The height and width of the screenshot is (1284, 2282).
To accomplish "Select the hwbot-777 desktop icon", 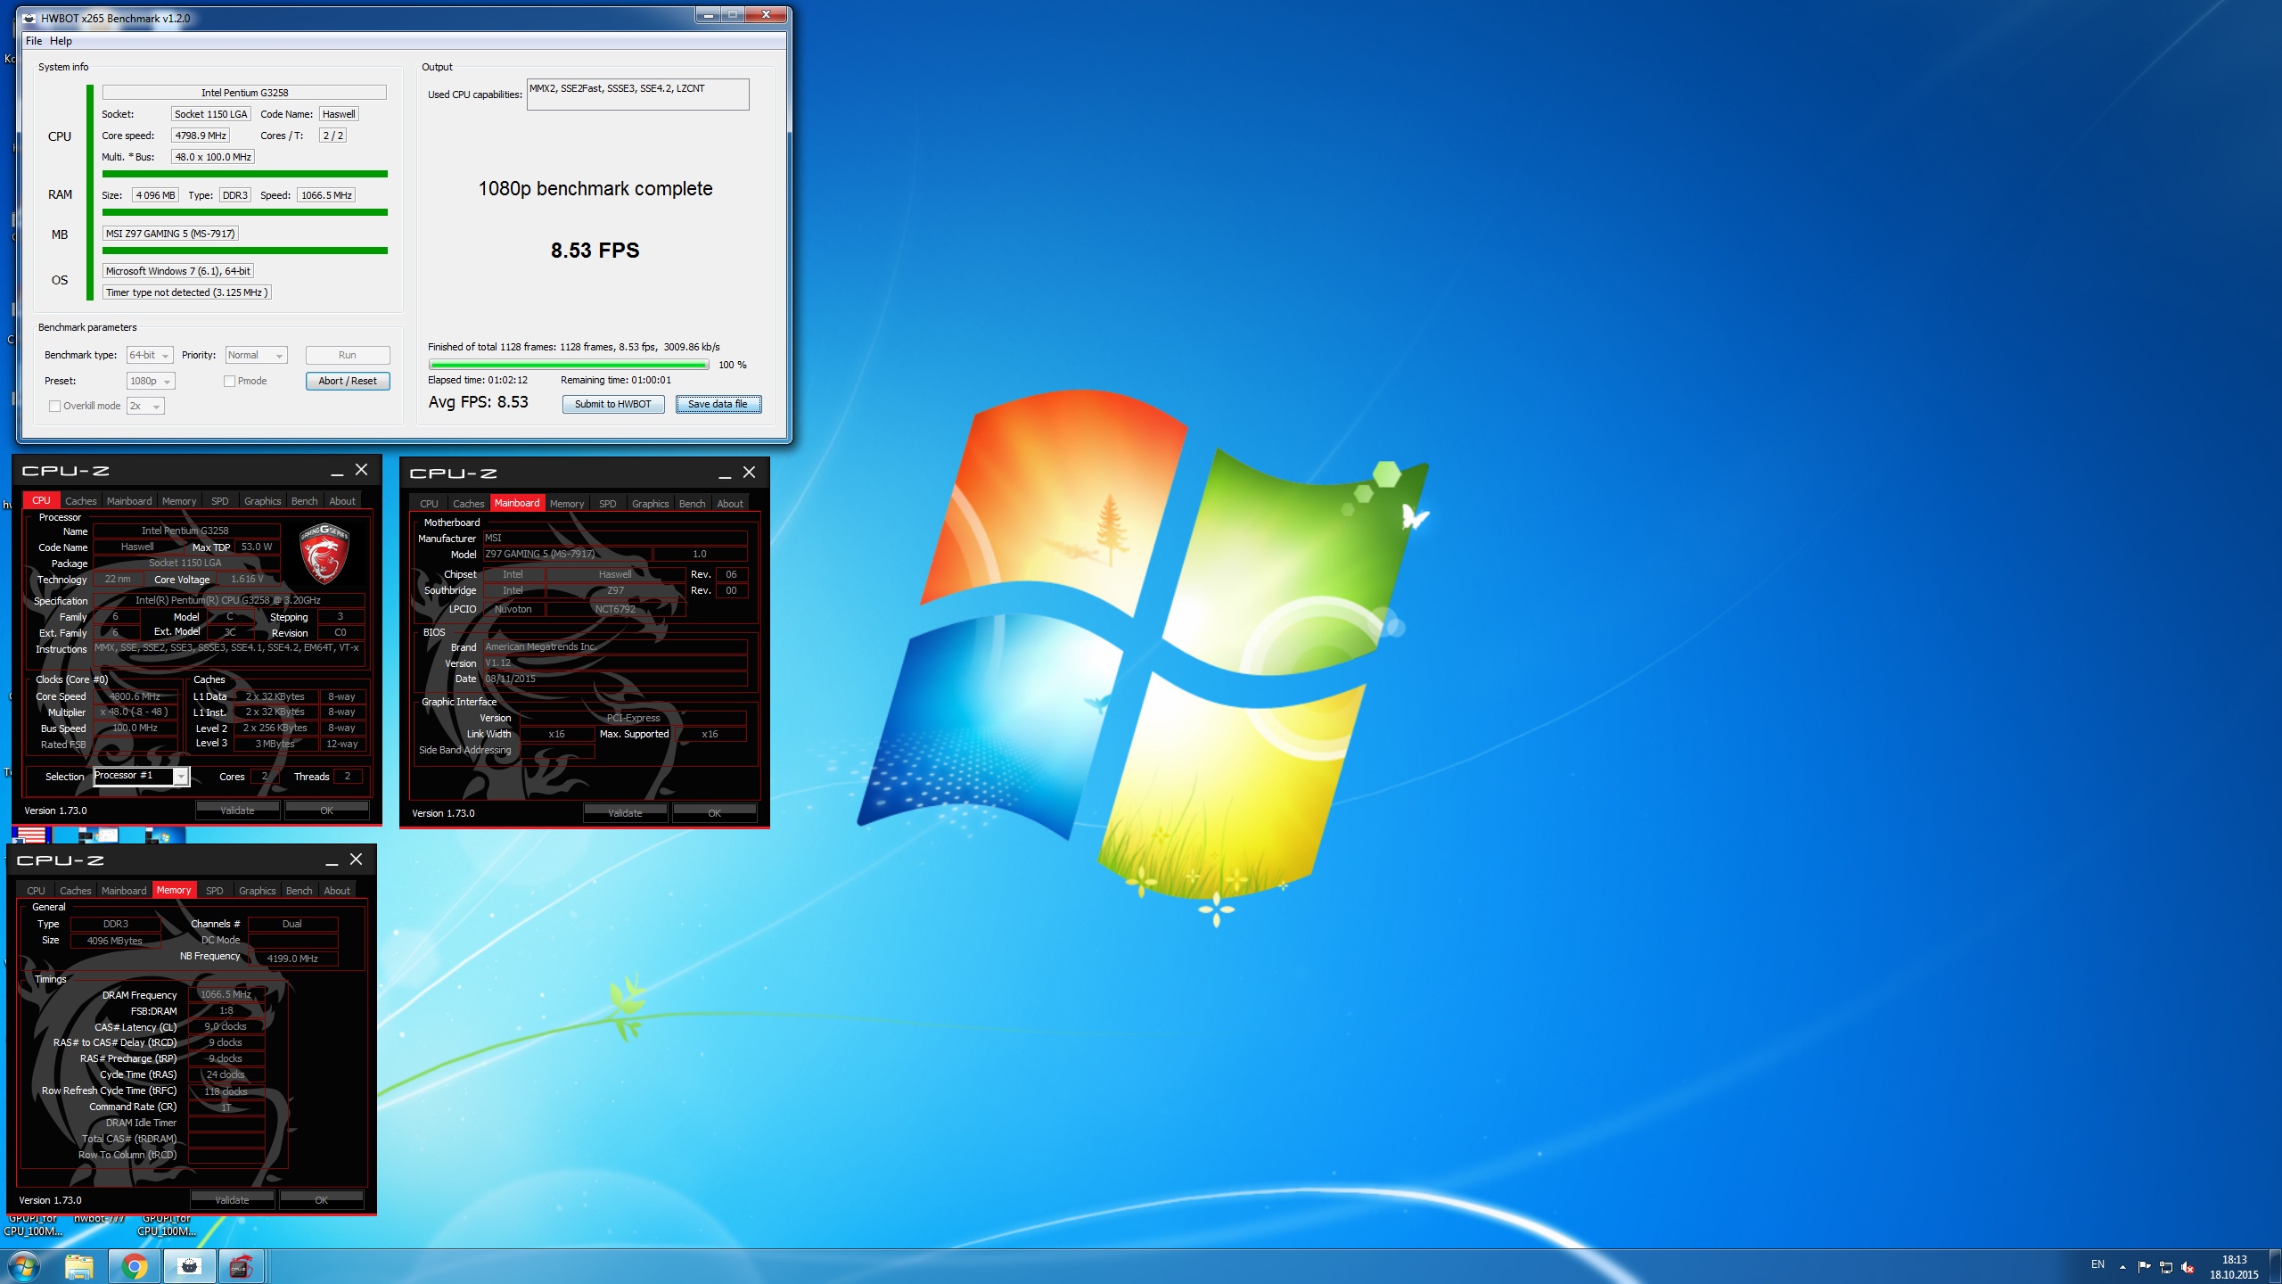I will coord(99,1218).
